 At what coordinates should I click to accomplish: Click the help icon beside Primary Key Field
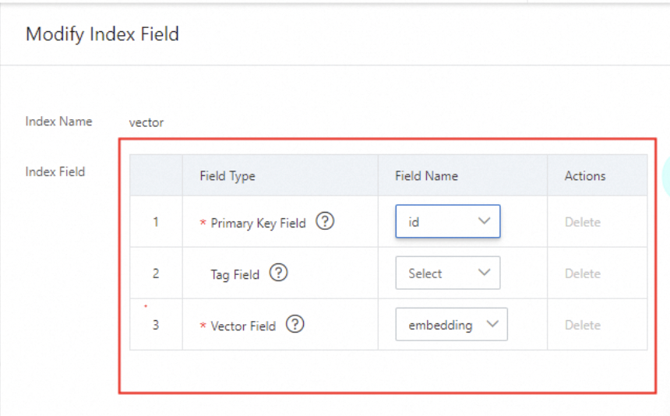[x=326, y=222]
